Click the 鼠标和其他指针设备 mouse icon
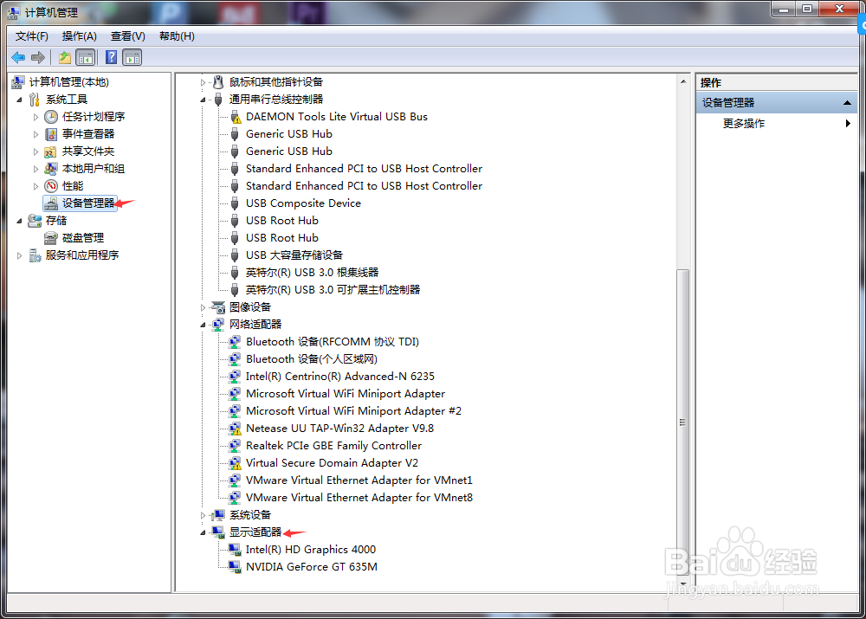 click(x=219, y=82)
